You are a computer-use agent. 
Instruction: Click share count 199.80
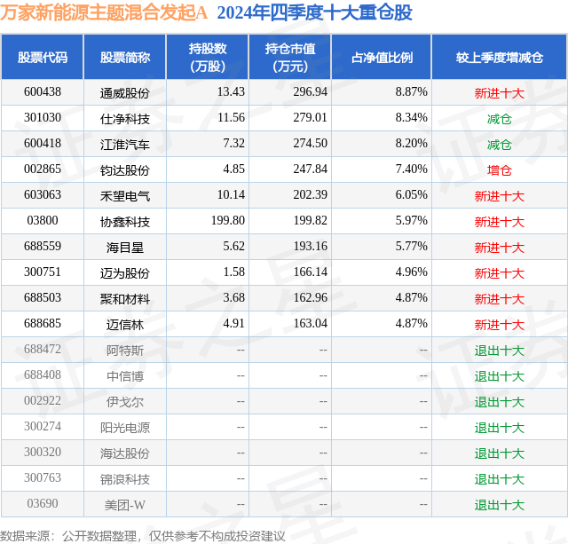pyautogui.click(x=228, y=221)
